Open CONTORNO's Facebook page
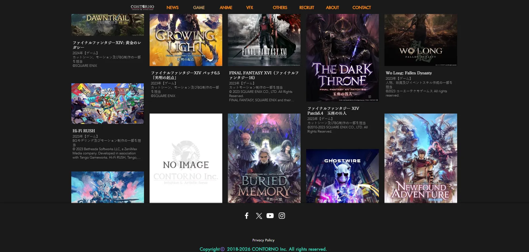The height and width of the screenshot is (252, 529). [246, 216]
